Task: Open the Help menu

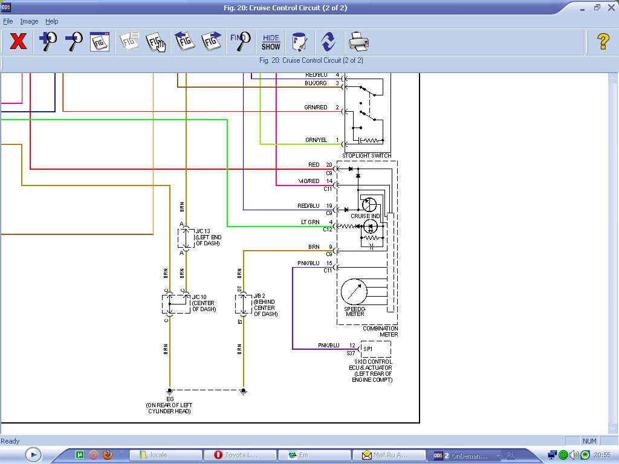Action: (x=52, y=21)
